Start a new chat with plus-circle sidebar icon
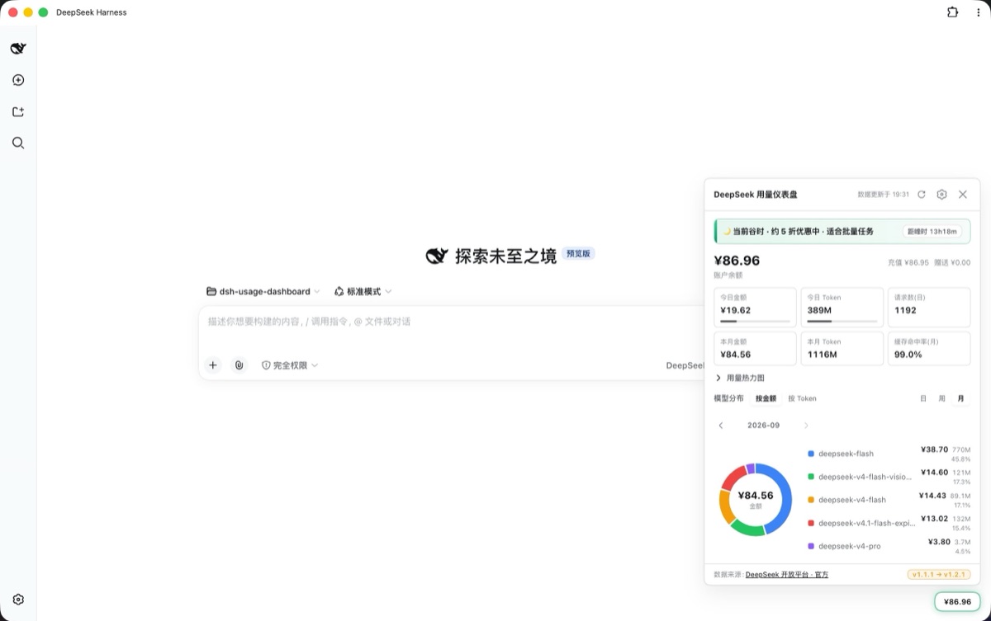The width and height of the screenshot is (991, 621). tap(18, 80)
